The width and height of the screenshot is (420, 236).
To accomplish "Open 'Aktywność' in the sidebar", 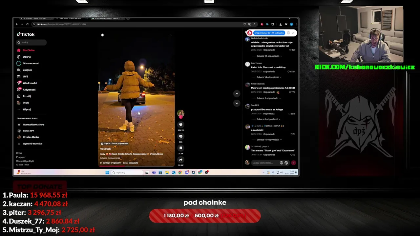I will click(x=26, y=89).
